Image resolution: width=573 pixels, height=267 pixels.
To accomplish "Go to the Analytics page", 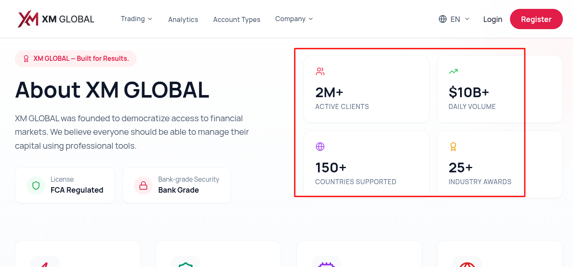I will tap(183, 19).
